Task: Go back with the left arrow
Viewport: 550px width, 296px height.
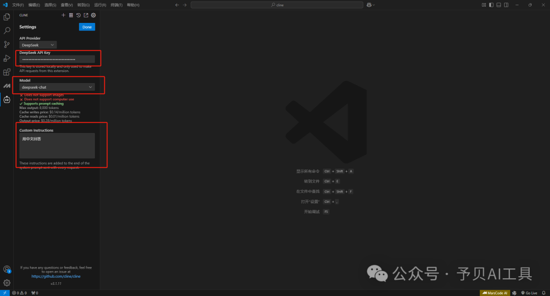Action: click(177, 5)
